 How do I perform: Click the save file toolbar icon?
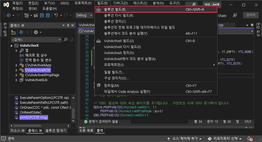tap(42, 15)
